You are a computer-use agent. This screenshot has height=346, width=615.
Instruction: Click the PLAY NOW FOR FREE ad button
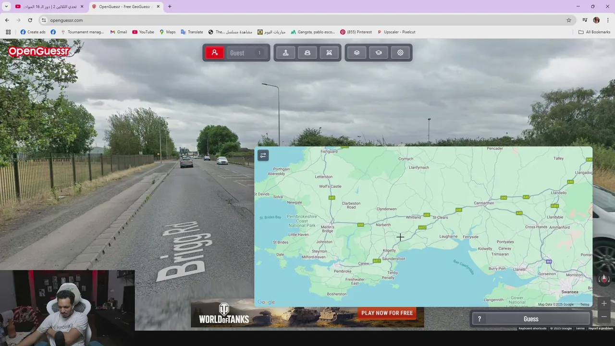387,313
